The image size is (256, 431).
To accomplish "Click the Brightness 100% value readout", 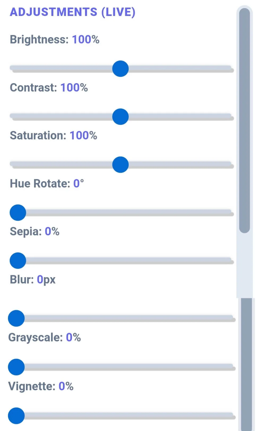I will 86,40.
